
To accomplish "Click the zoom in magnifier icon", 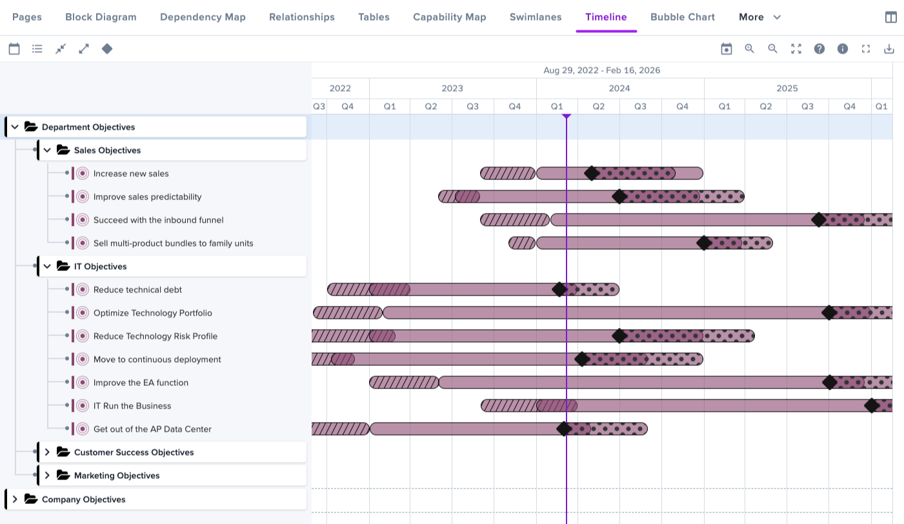I will (750, 48).
